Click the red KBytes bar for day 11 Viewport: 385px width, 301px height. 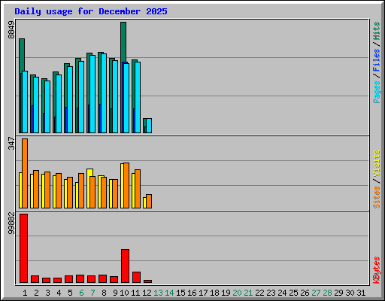coord(137,277)
